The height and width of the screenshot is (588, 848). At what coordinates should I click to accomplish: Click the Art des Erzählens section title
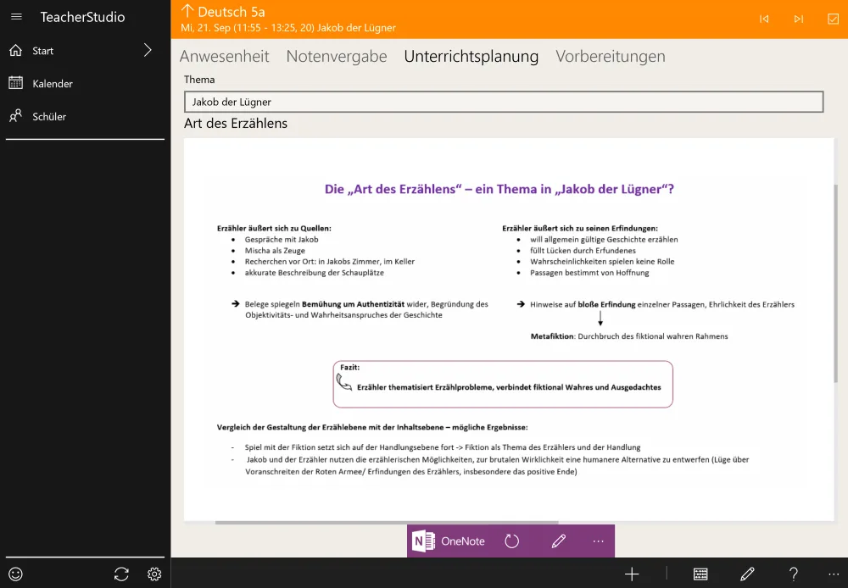pos(236,123)
